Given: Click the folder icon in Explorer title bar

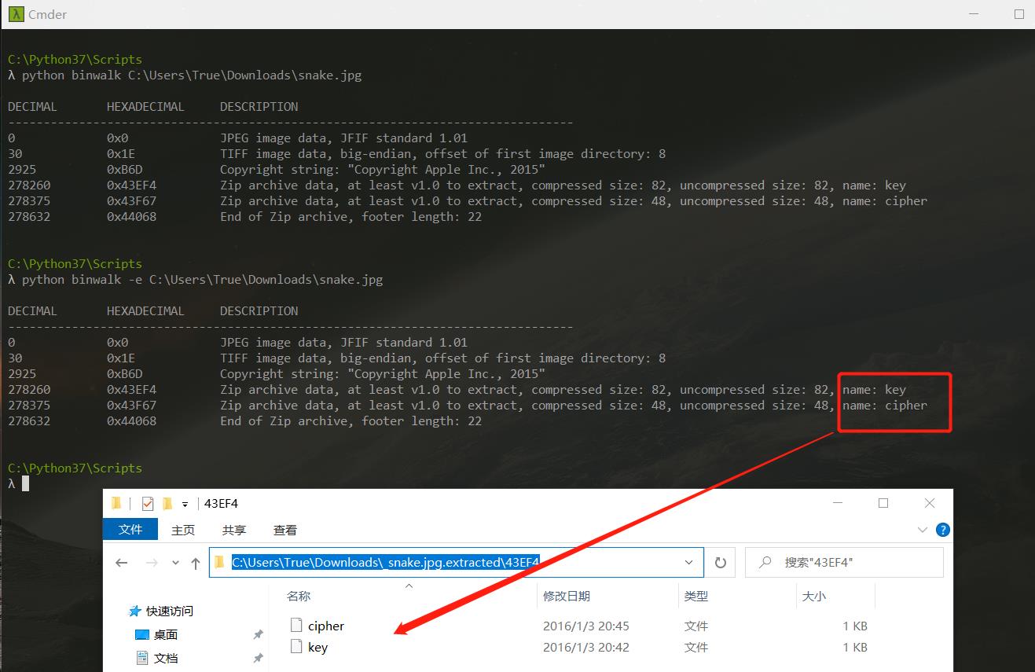Looking at the screenshot, I should pyautogui.click(x=117, y=504).
